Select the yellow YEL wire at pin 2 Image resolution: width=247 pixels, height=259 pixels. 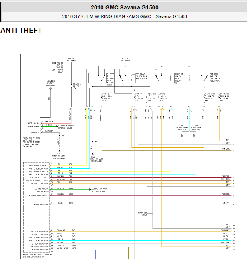[68, 165]
